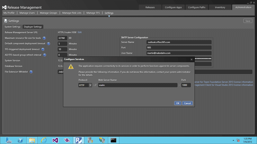Click Edit next to server URL
Screen dimensions: 257x144
[x=79, y=32]
